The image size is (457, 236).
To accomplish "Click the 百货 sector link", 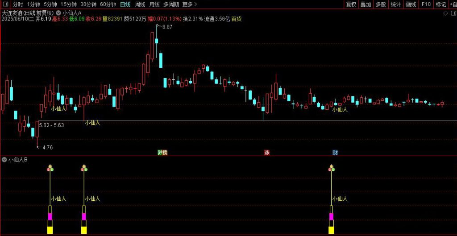I will click(x=237, y=20).
